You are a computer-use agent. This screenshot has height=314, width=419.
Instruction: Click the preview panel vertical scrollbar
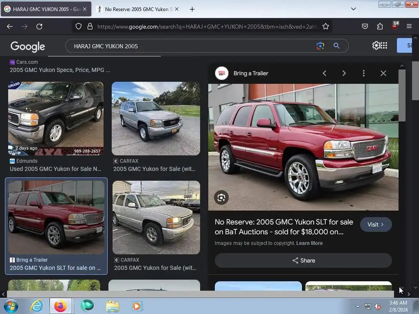402,95
